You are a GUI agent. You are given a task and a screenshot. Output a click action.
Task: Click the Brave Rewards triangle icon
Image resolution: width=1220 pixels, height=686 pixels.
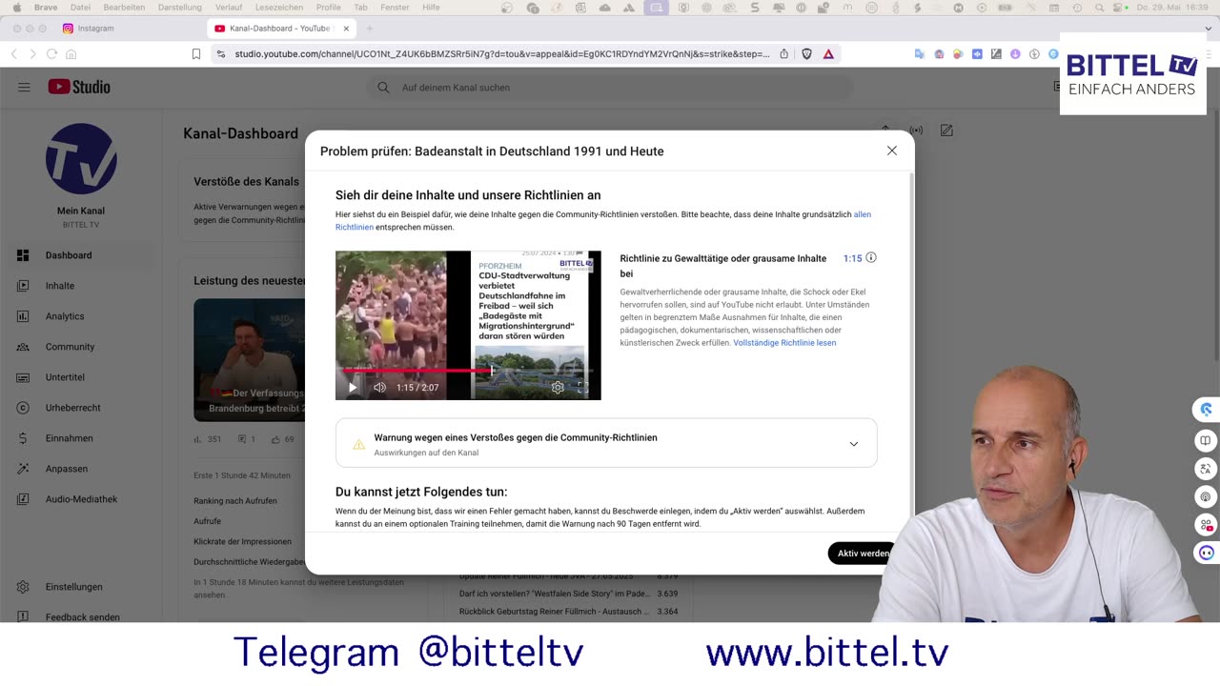[828, 54]
